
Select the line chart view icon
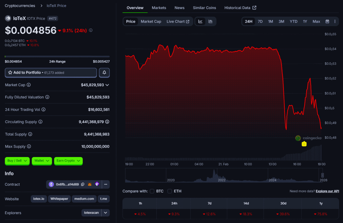tap(201, 21)
